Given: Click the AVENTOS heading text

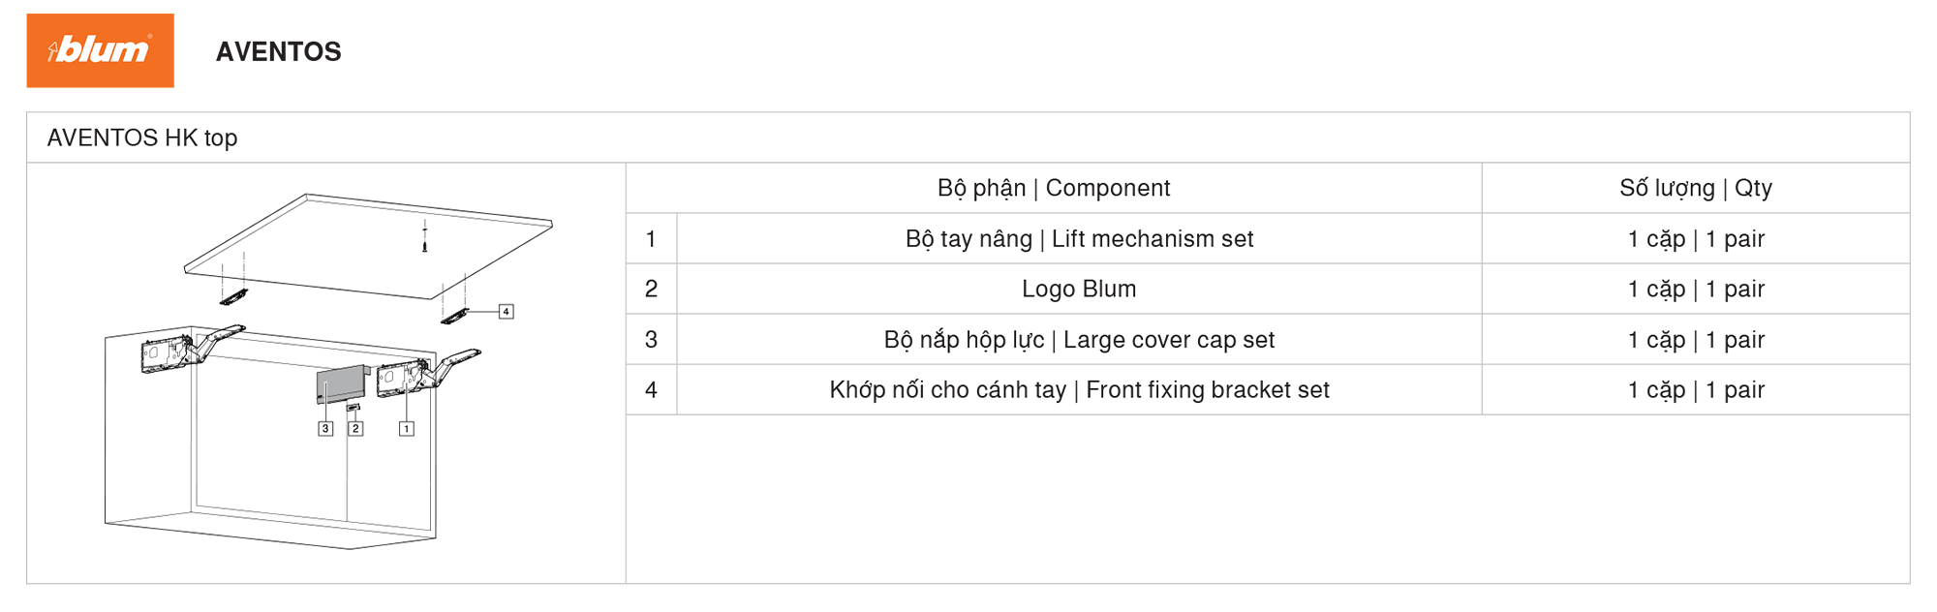Looking at the screenshot, I should (279, 51).
